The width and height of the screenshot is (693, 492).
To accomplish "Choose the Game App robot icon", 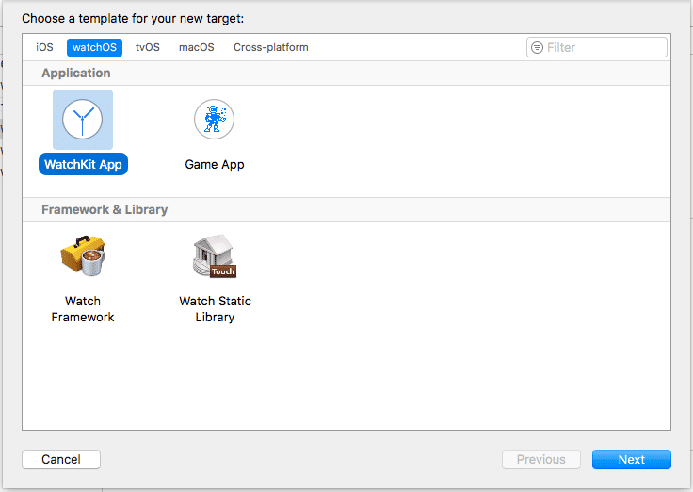I will coord(215,119).
